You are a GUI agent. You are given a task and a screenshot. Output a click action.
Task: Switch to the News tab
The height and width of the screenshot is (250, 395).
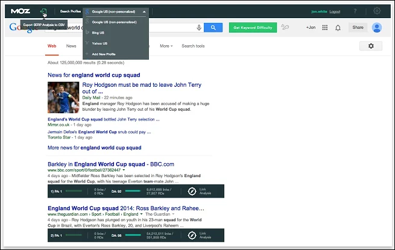71,46
